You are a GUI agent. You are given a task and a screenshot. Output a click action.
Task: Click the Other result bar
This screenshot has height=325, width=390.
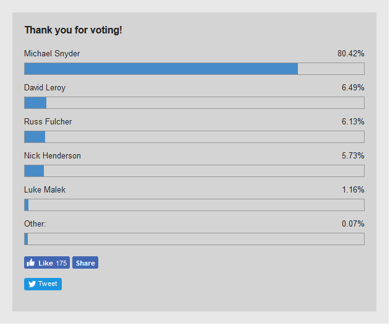point(194,239)
